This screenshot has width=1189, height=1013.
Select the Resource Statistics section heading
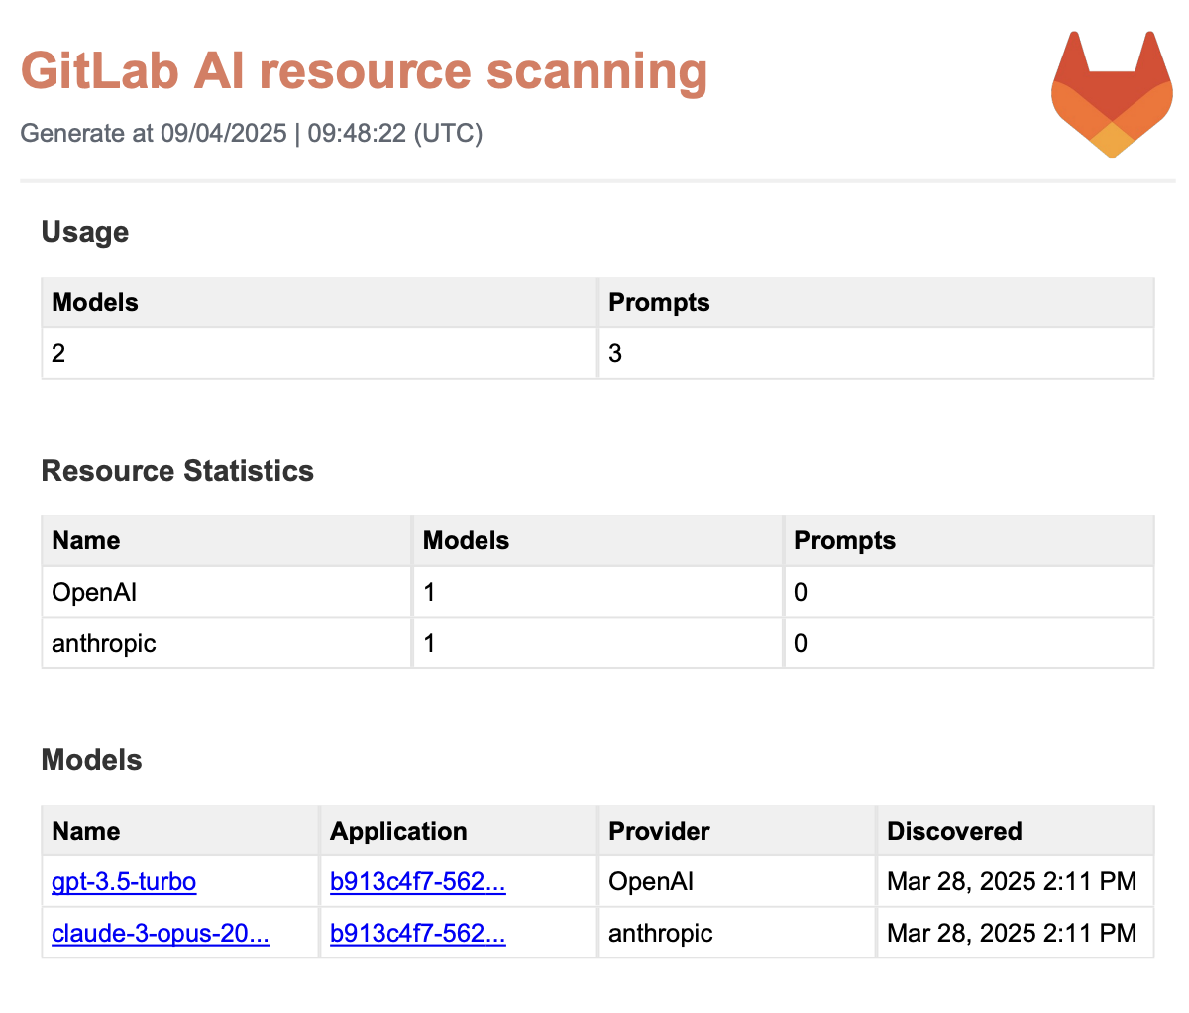point(177,471)
